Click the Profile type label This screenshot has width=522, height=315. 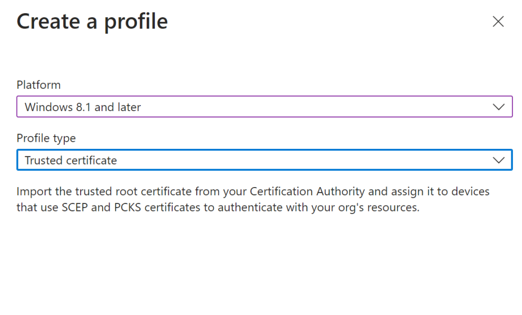pyautogui.click(x=46, y=138)
